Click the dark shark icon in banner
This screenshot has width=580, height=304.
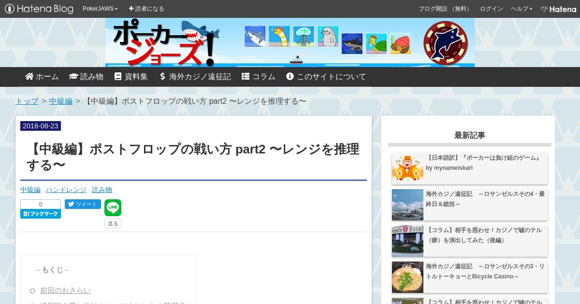tap(352, 43)
